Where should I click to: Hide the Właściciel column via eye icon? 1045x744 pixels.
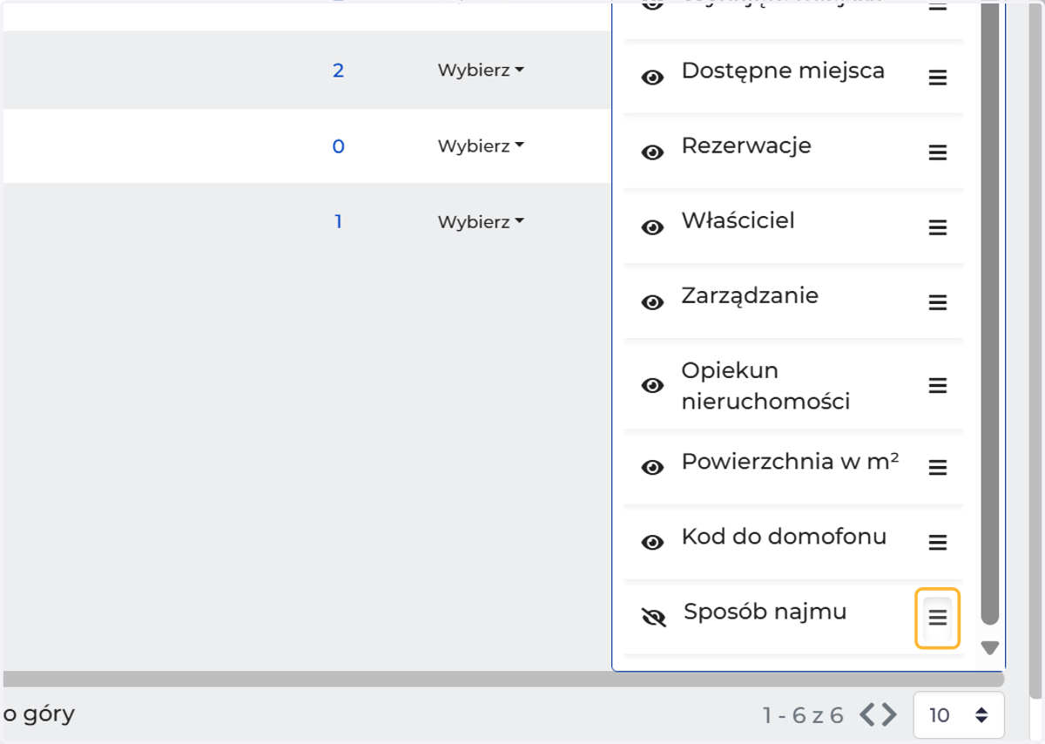click(652, 227)
